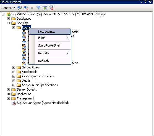Expand the Cryptographic Providers folder
This screenshot has width=154, height=136.
pos(14,76)
